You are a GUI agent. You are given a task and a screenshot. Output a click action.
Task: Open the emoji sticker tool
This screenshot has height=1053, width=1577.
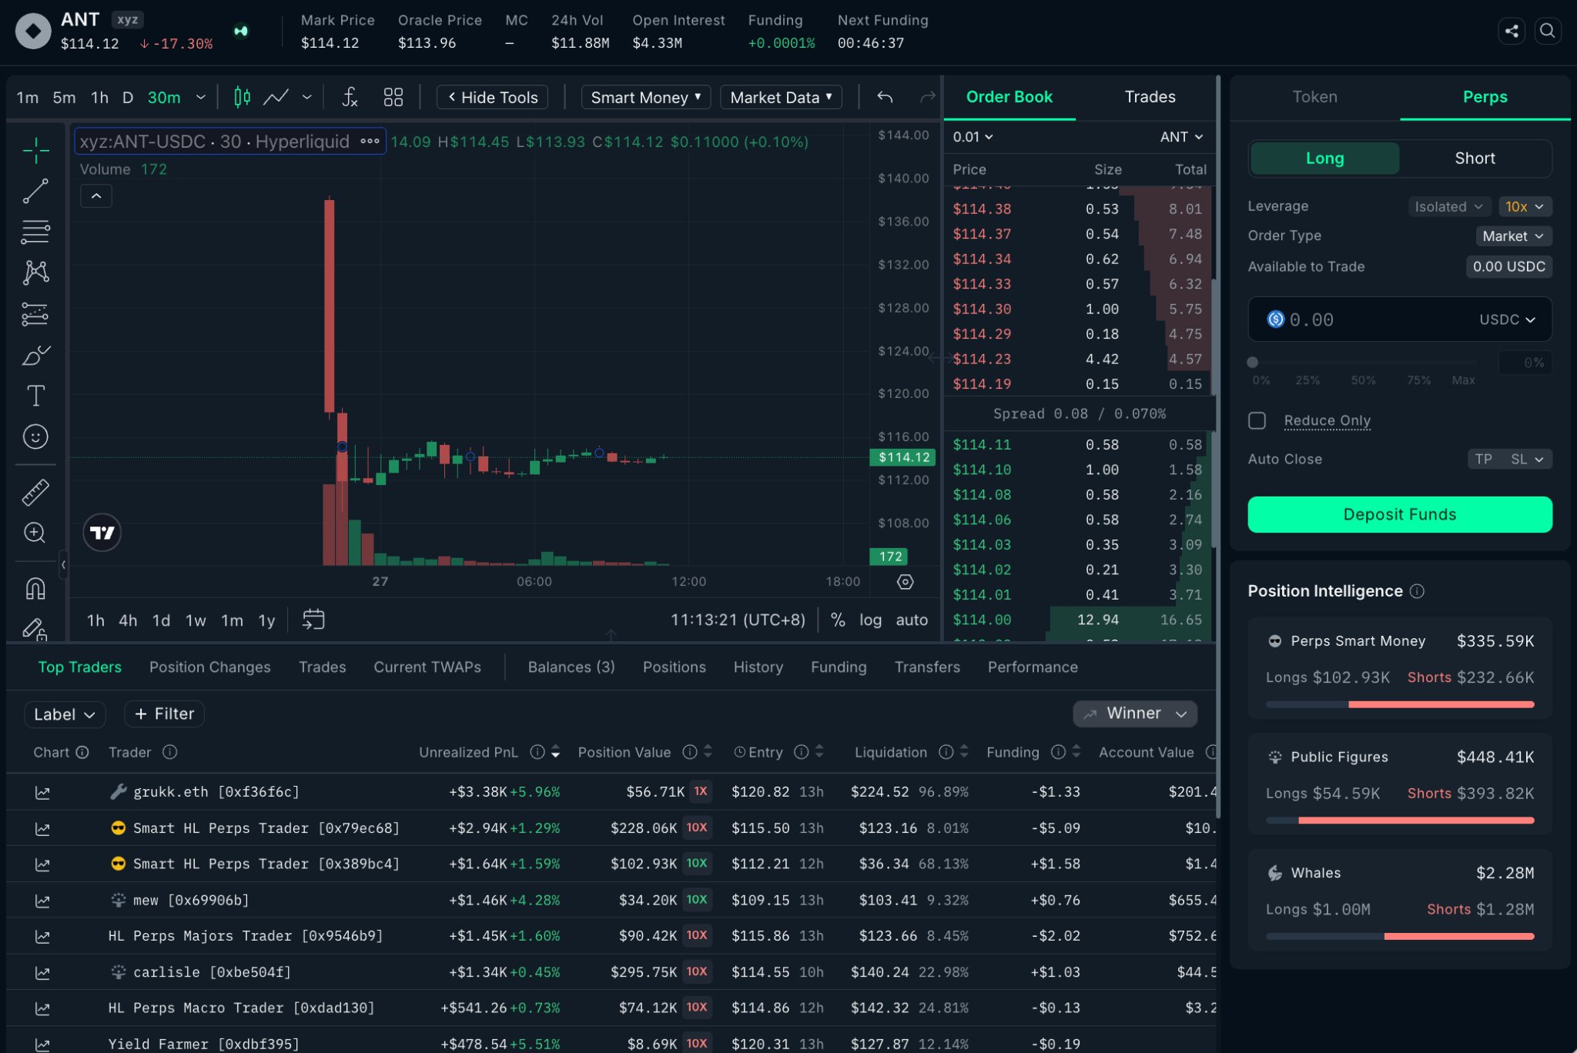tap(35, 436)
